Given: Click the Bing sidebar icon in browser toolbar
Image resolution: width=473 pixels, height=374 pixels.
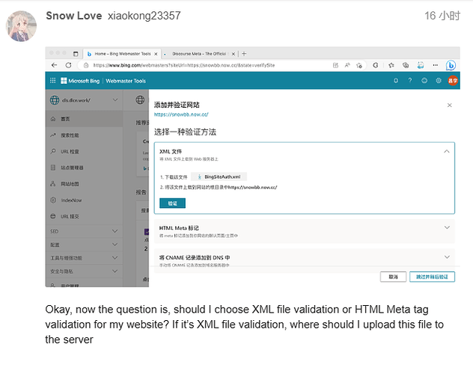Looking at the screenshot, I should tap(451, 64).
